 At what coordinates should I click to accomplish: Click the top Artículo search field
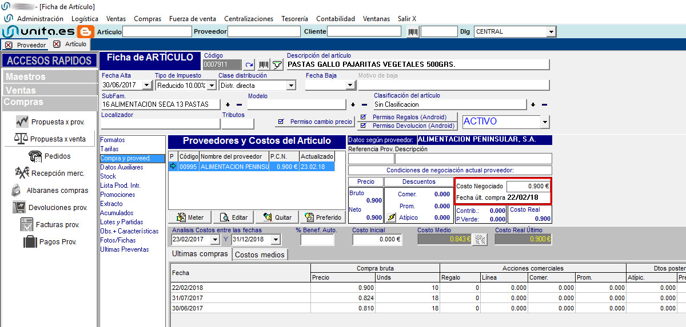click(157, 32)
